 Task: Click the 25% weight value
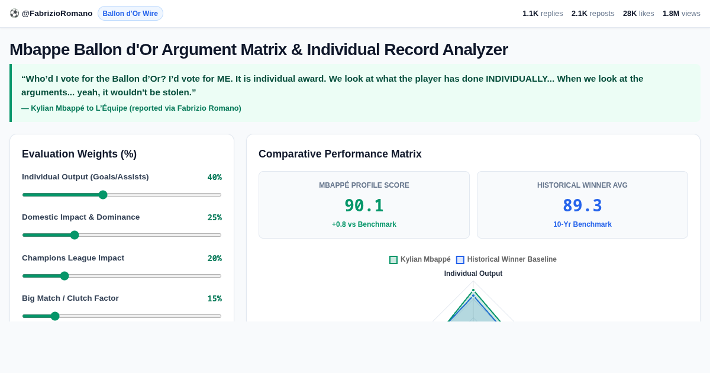(x=214, y=217)
